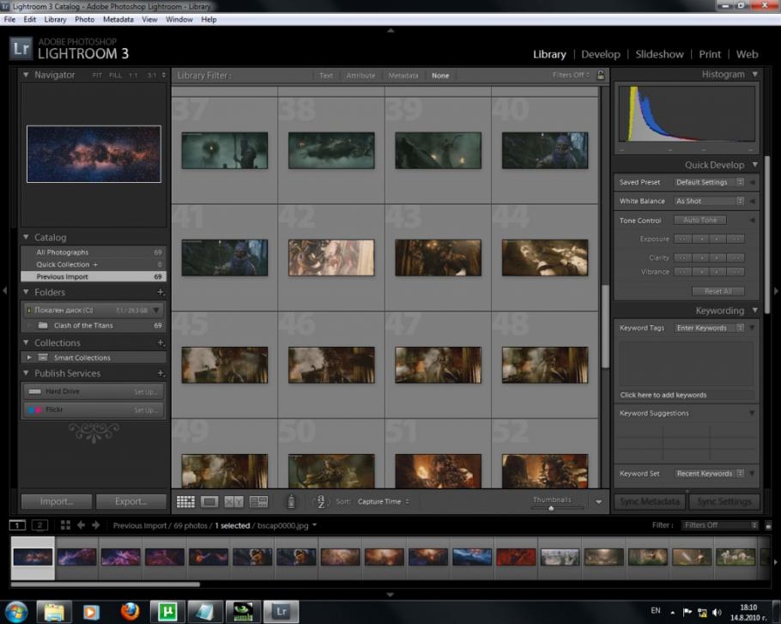781x624 pixels.
Task: Open the White Balance dropdown
Action: [709, 202]
